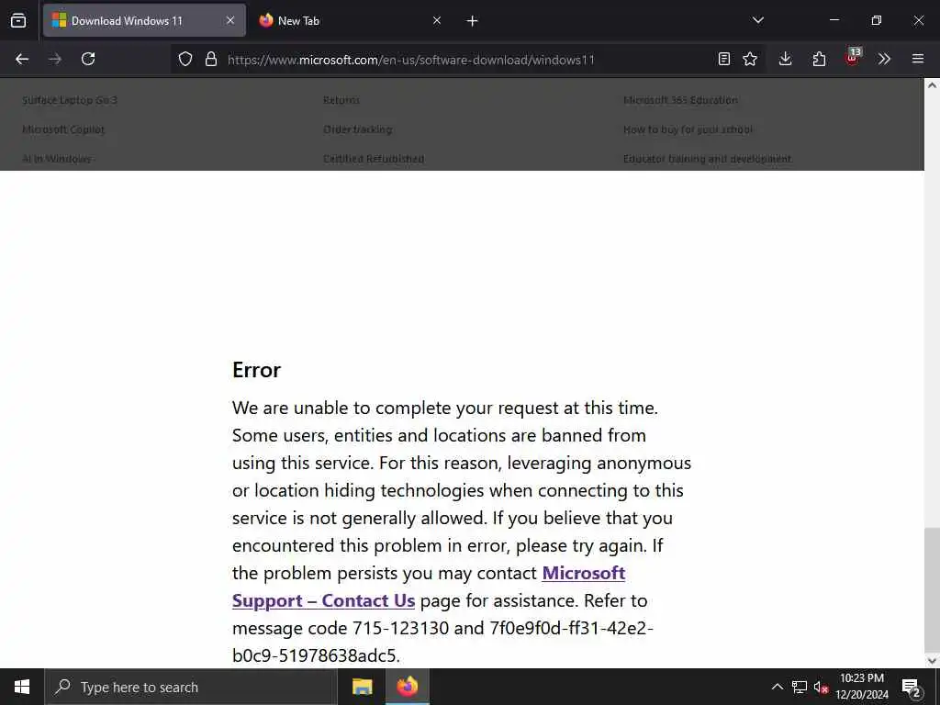Open the Returns footer link
Screen dimensions: 940x705
pos(341,100)
